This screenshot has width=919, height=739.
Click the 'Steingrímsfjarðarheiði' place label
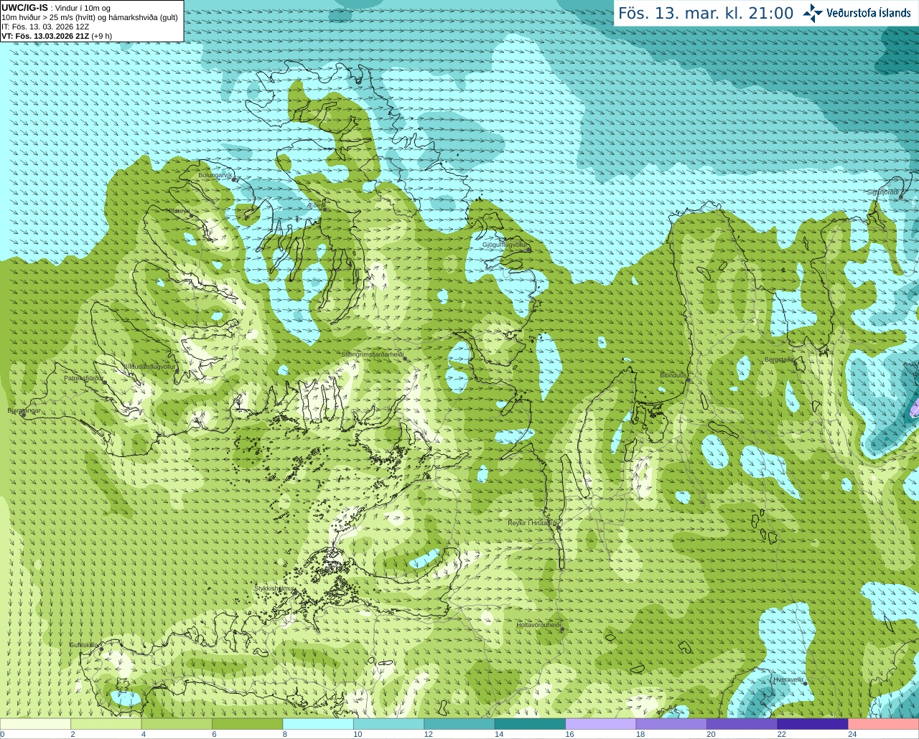(x=372, y=354)
